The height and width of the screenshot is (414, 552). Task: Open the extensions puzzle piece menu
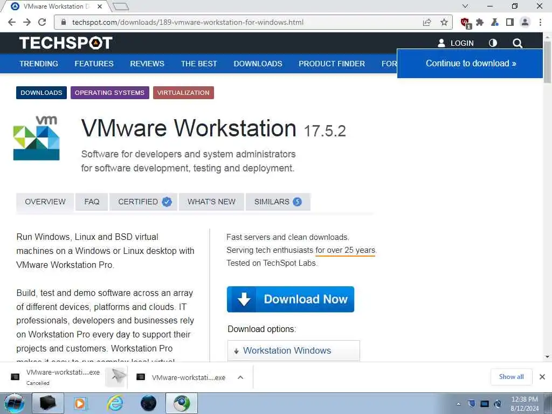479,22
